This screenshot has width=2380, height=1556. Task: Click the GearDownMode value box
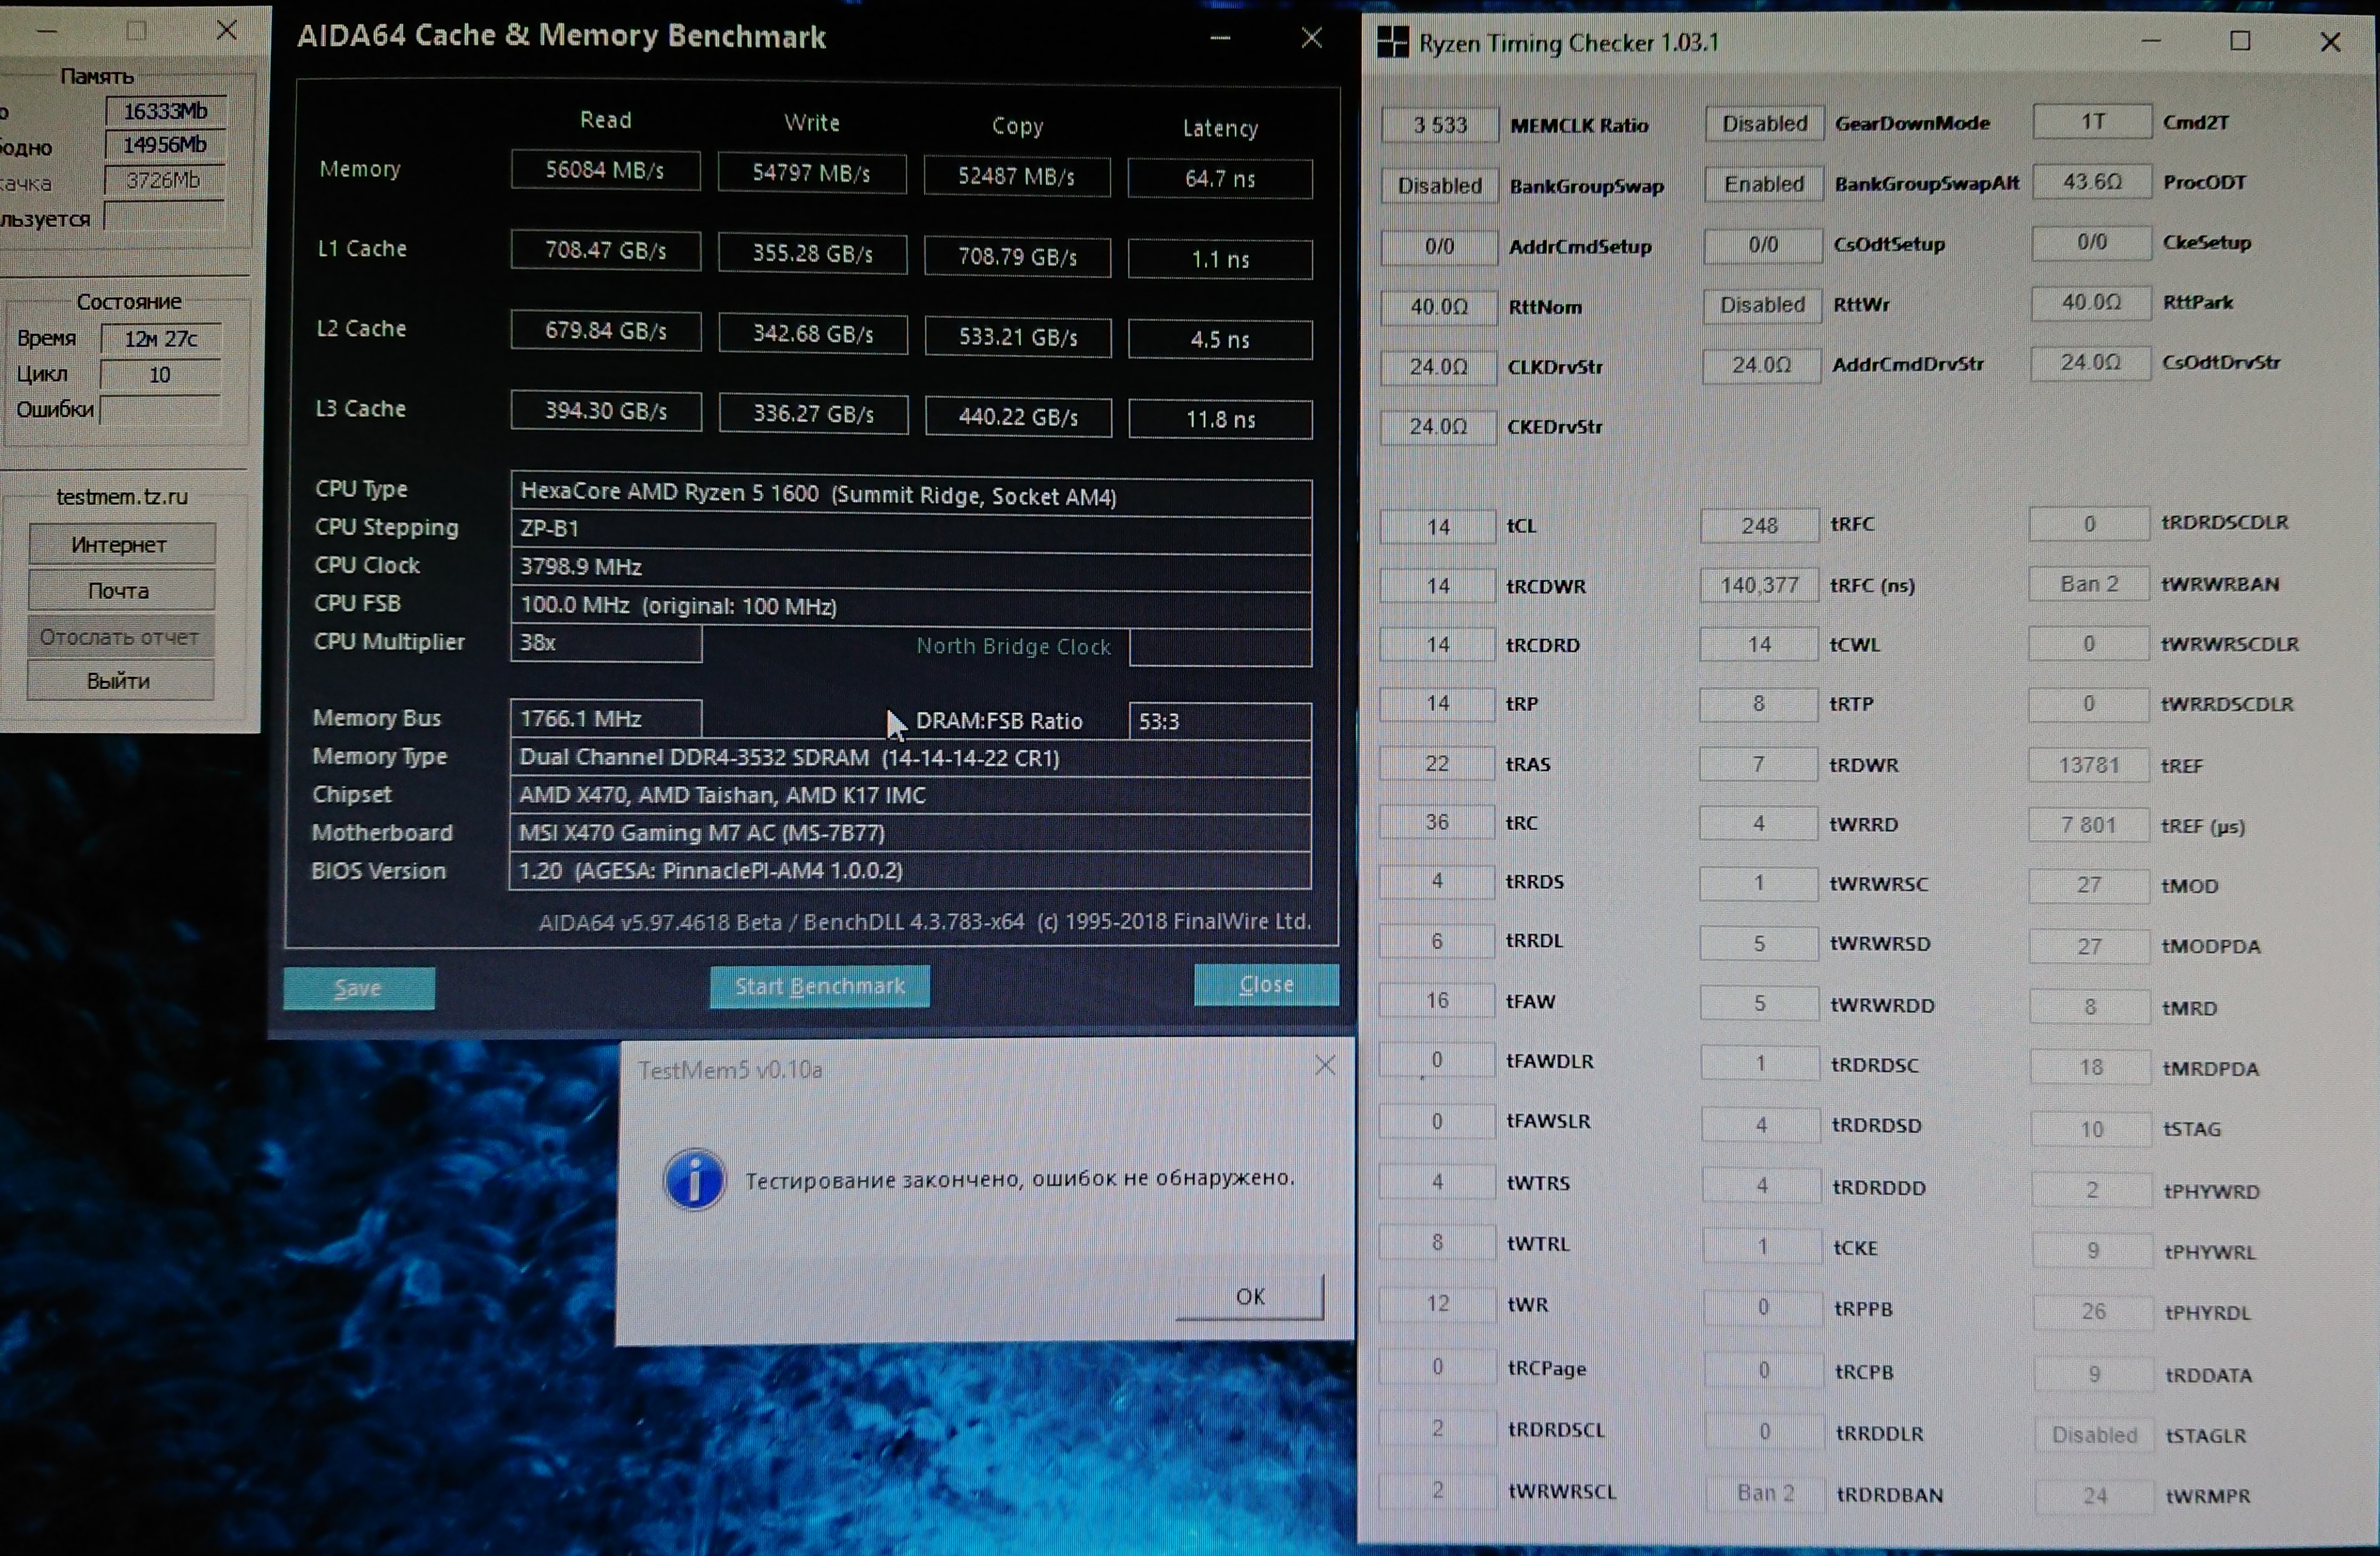tap(1764, 123)
